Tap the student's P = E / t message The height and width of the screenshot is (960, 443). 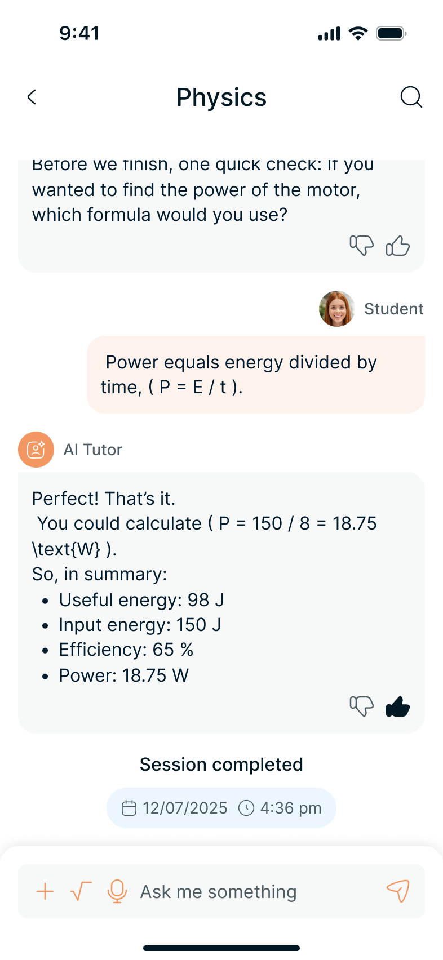(x=255, y=375)
